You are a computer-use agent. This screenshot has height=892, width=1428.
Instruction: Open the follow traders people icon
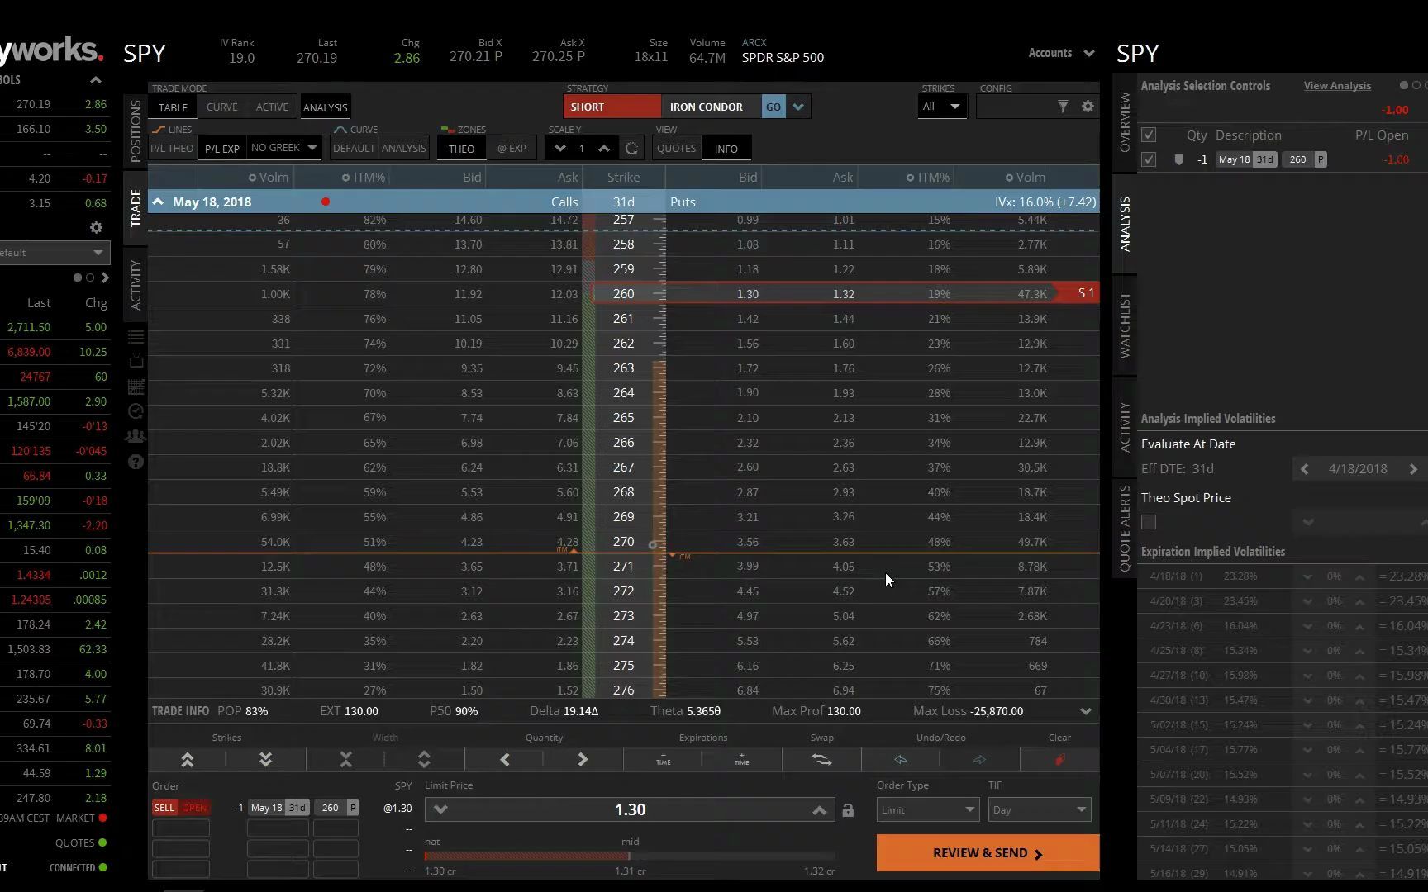coord(136,436)
